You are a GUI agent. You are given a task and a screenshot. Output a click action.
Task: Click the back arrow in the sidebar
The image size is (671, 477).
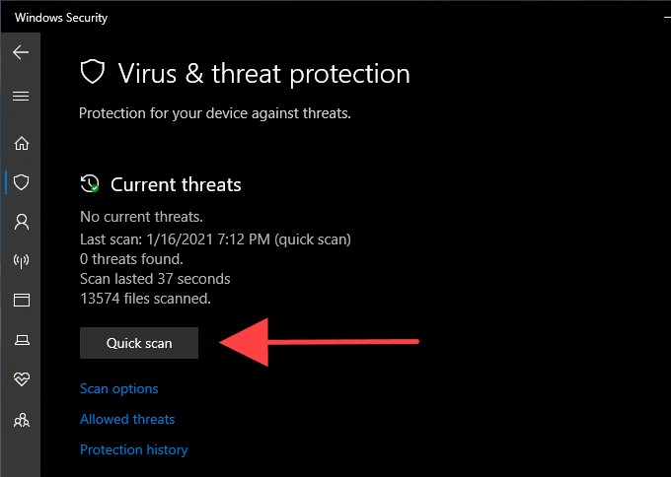pyautogui.click(x=21, y=52)
